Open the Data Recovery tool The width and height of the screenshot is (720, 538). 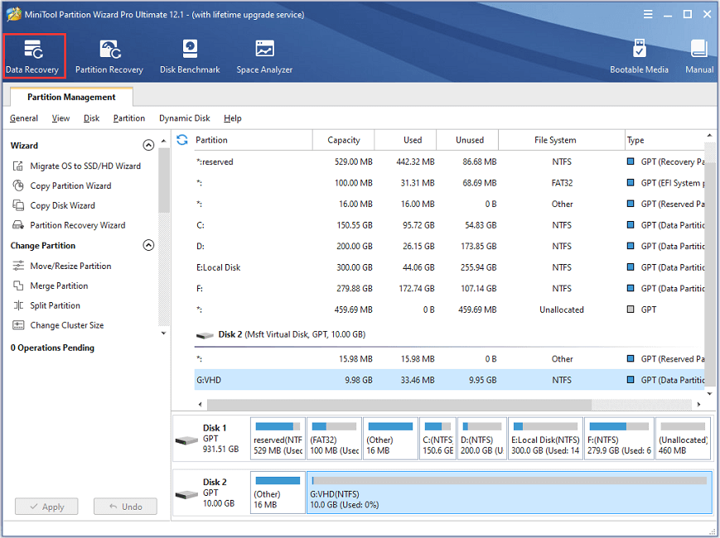coord(33,56)
